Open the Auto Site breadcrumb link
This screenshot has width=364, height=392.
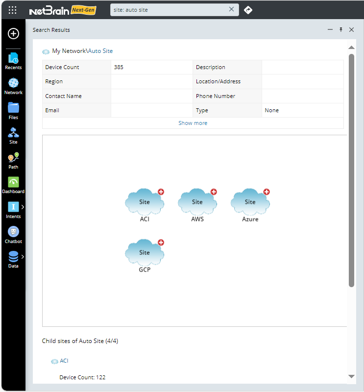coord(100,51)
